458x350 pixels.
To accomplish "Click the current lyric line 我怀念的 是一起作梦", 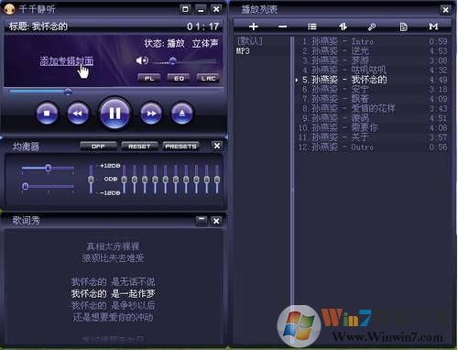I will point(113,294).
